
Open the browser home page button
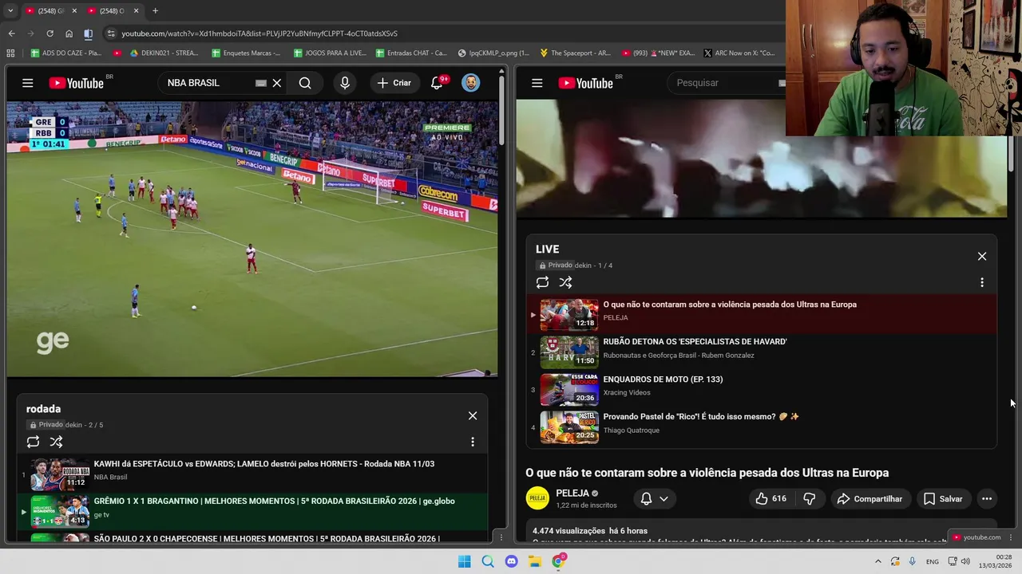coord(69,33)
